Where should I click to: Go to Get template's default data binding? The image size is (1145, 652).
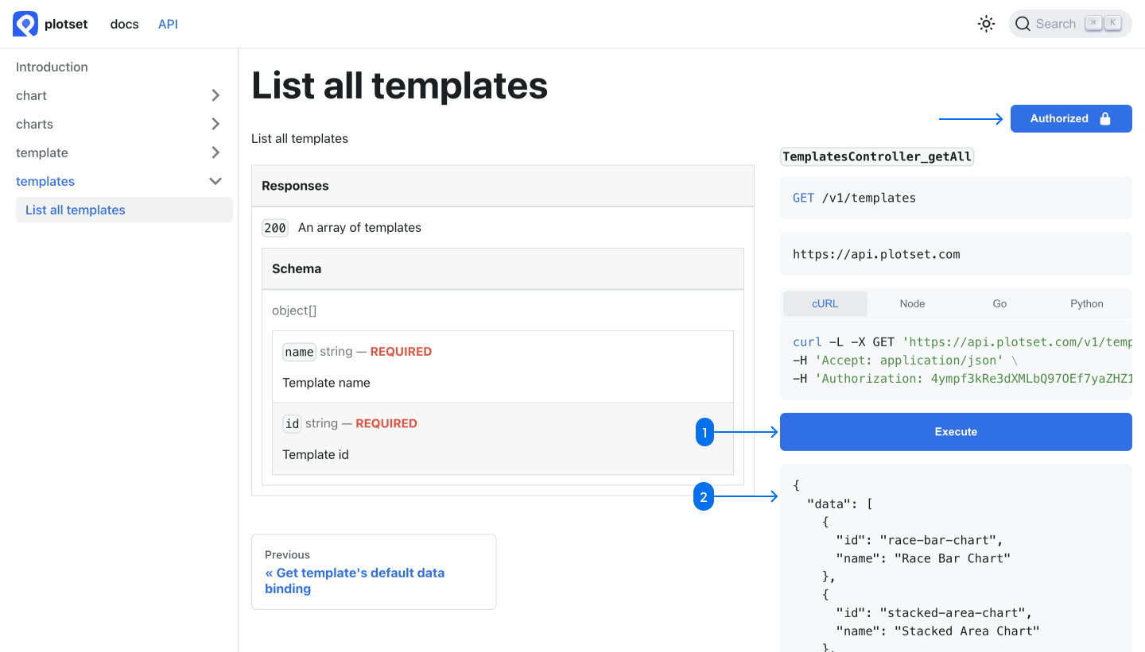(355, 581)
